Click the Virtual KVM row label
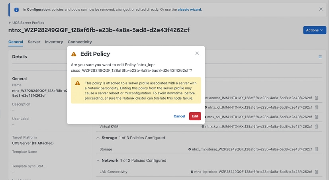Screen dimensions: 329x180 pyautogui.click(x=109, y=127)
